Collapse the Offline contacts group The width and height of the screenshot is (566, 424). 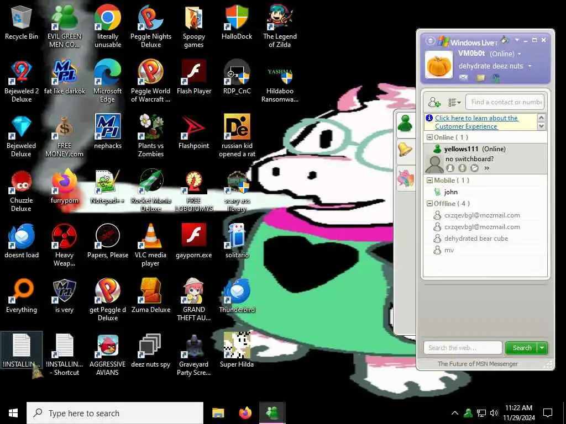point(429,203)
